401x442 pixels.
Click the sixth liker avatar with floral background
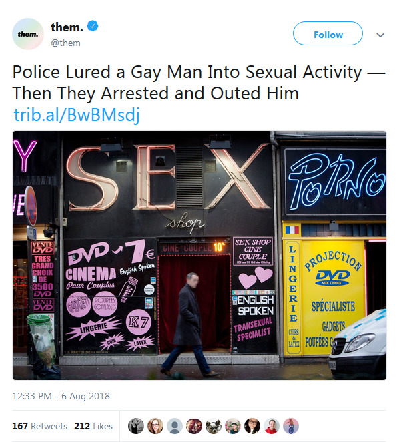(233, 426)
